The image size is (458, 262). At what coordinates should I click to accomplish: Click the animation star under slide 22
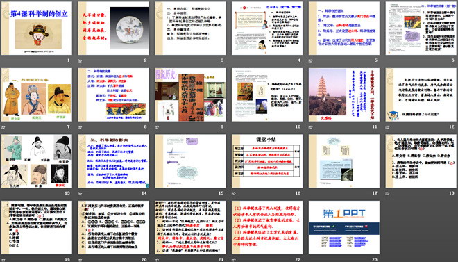pyautogui.click(x=234, y=260)
